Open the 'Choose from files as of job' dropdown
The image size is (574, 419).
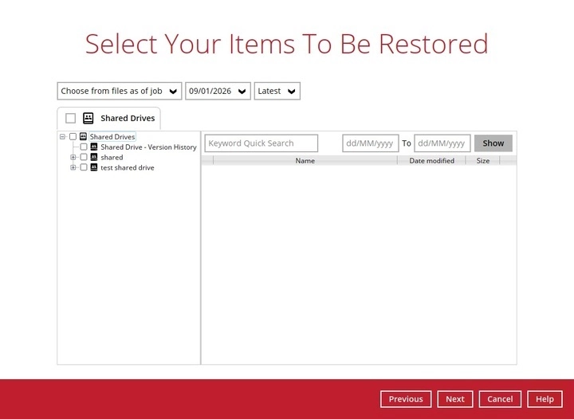pos(120,91)
